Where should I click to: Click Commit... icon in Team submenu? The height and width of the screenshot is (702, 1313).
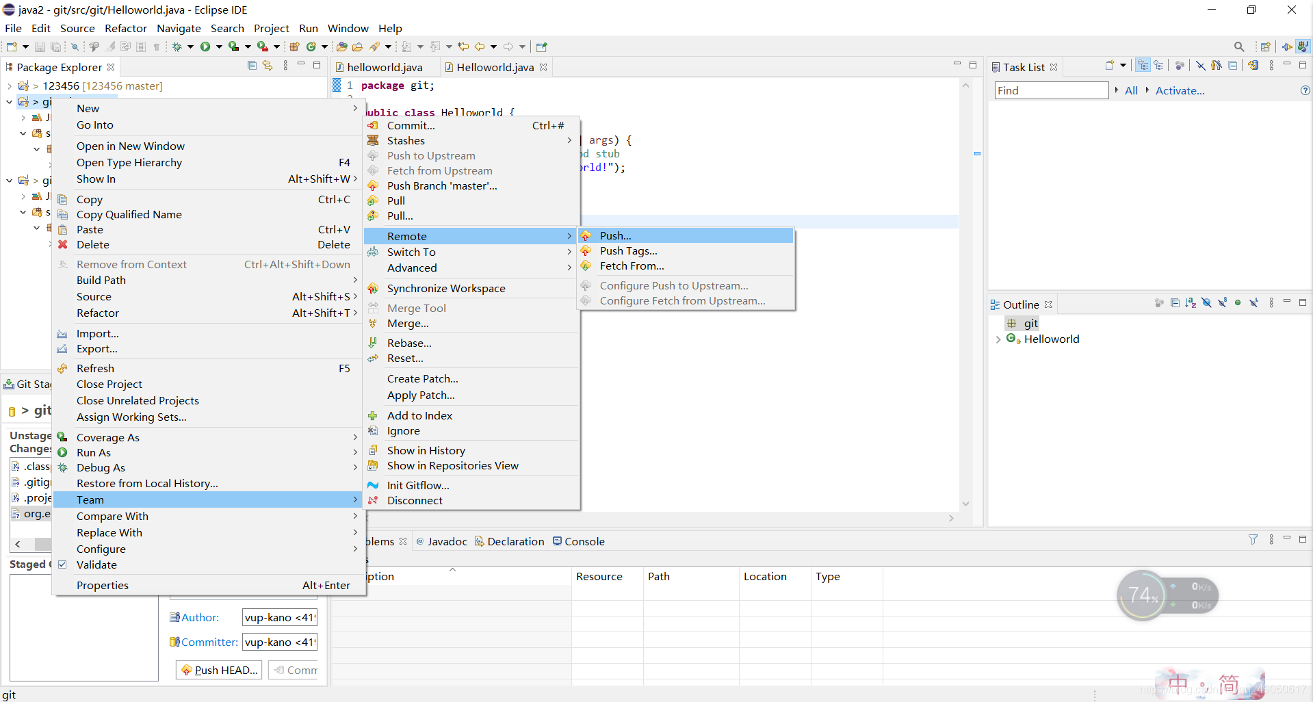[373, 125]
